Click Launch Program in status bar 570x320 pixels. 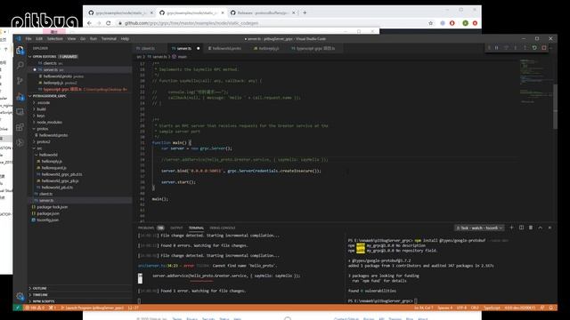(x=93, y=308)
